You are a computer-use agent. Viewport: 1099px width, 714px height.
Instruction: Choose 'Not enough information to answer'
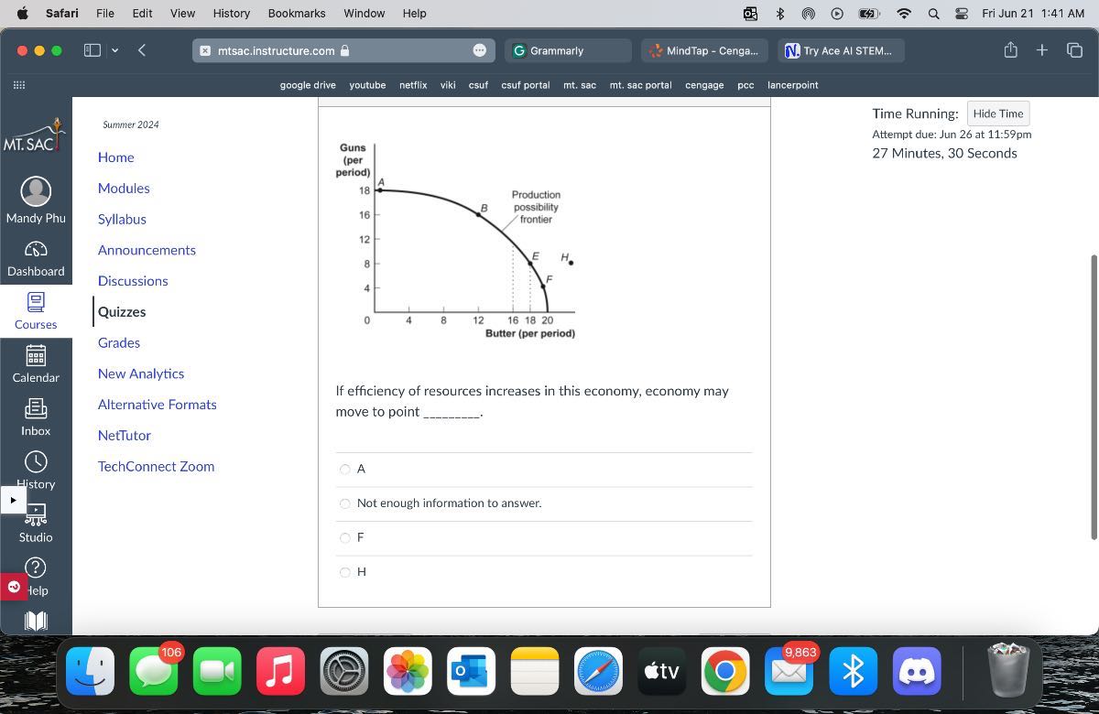(345, 503)
